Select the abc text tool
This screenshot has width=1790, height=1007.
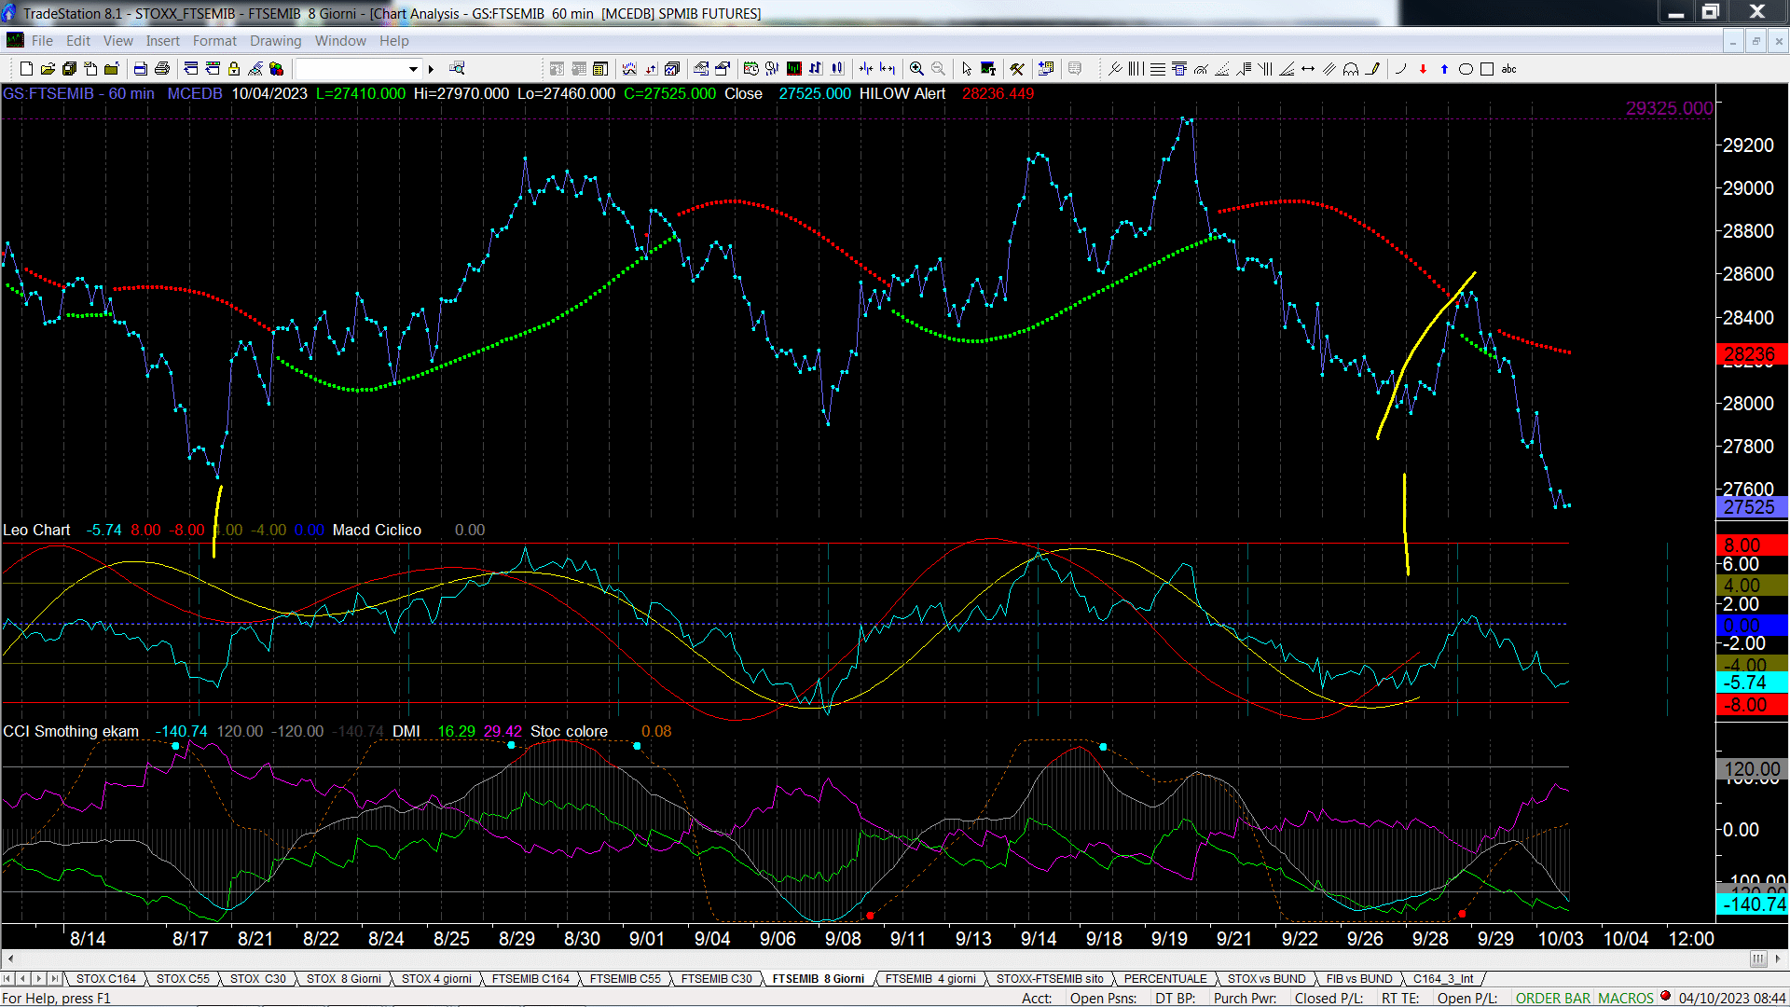1508,69
